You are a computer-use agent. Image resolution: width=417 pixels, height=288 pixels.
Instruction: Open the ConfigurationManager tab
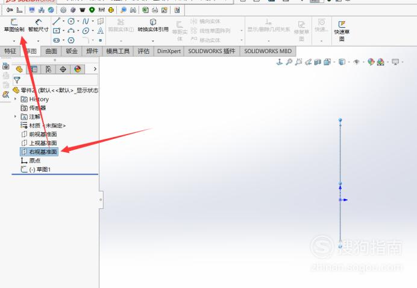coord(48,69)
